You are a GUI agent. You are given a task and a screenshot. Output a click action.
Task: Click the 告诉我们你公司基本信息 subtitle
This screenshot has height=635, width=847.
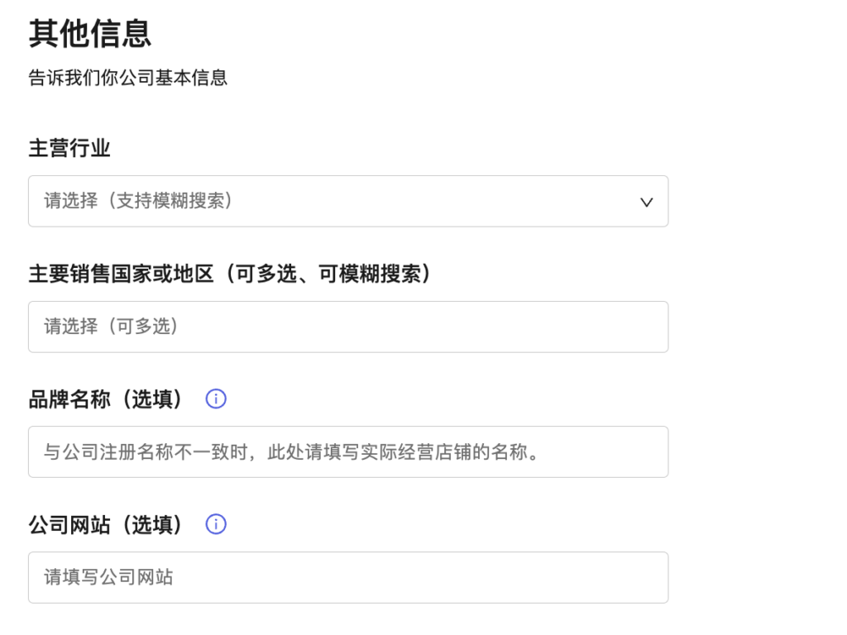click(128, 79)
